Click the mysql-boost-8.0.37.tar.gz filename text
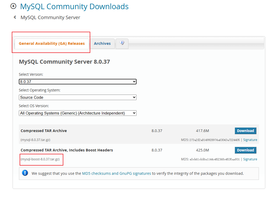Screen dimensions: 276x202 (x=40, y=159)
